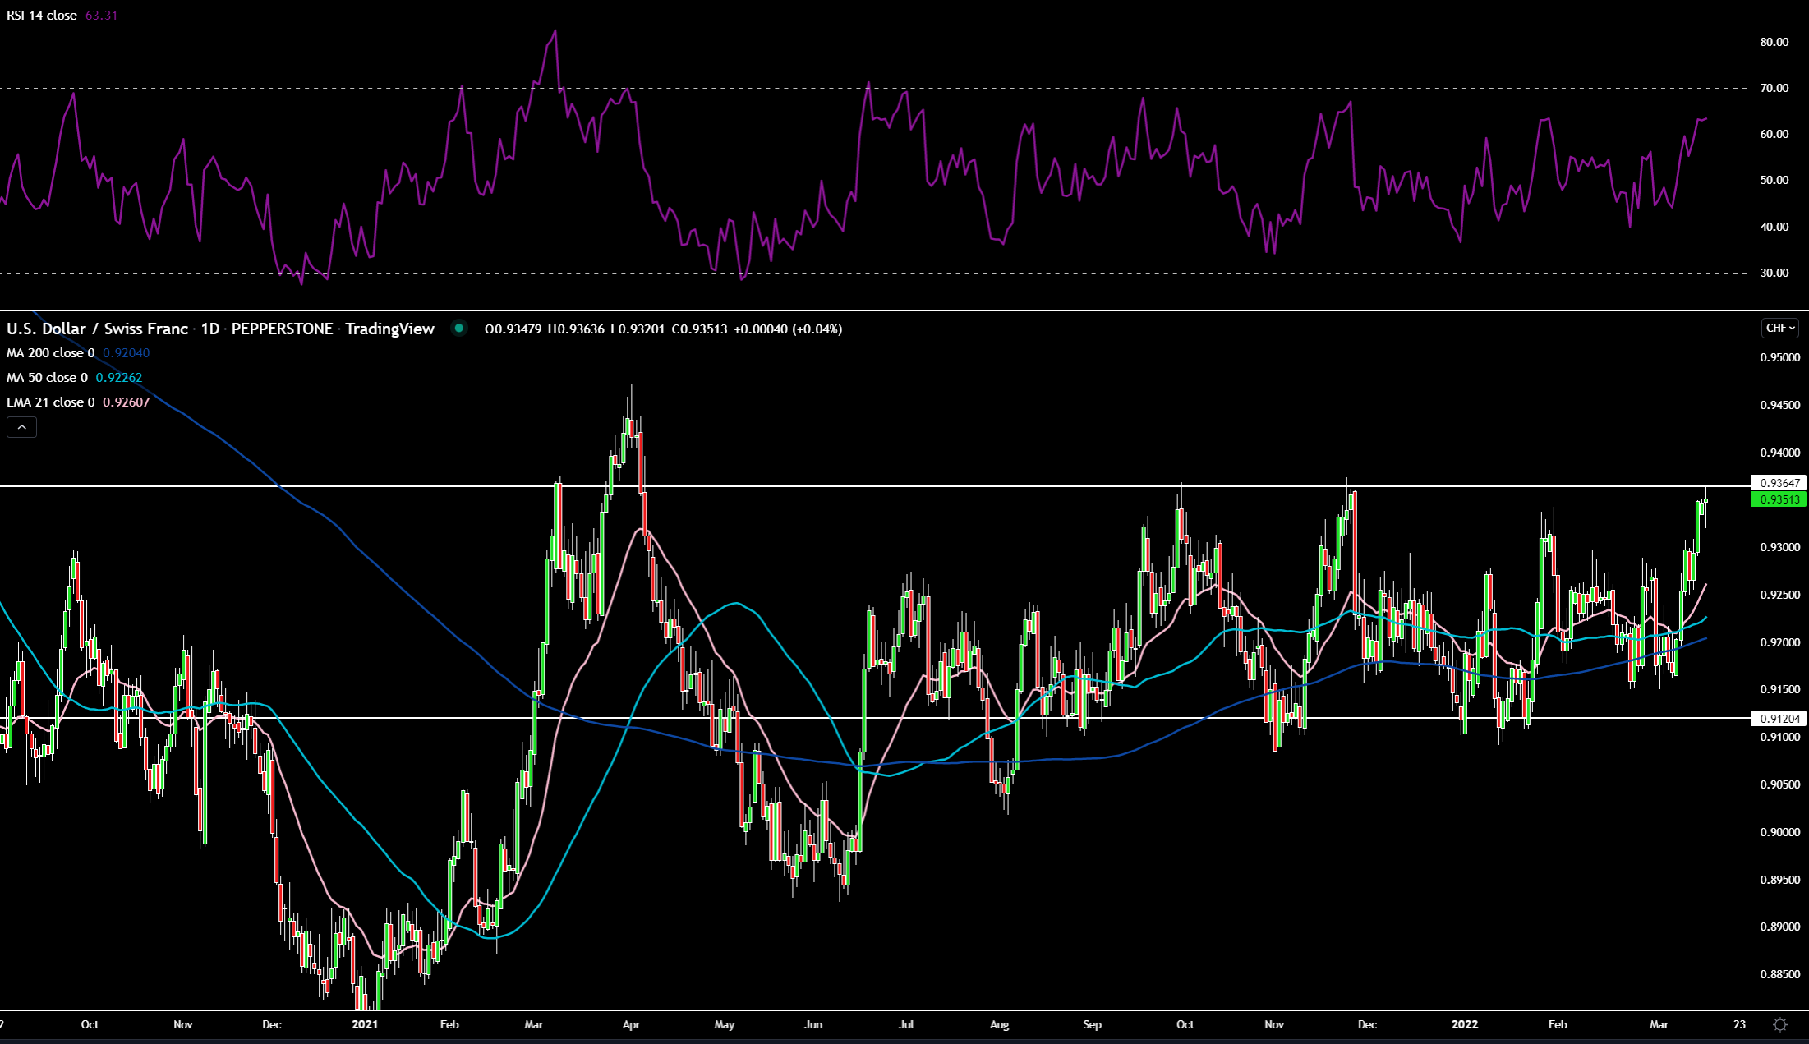
Task: Click the 1D interval label
Action: pos(210,329)
